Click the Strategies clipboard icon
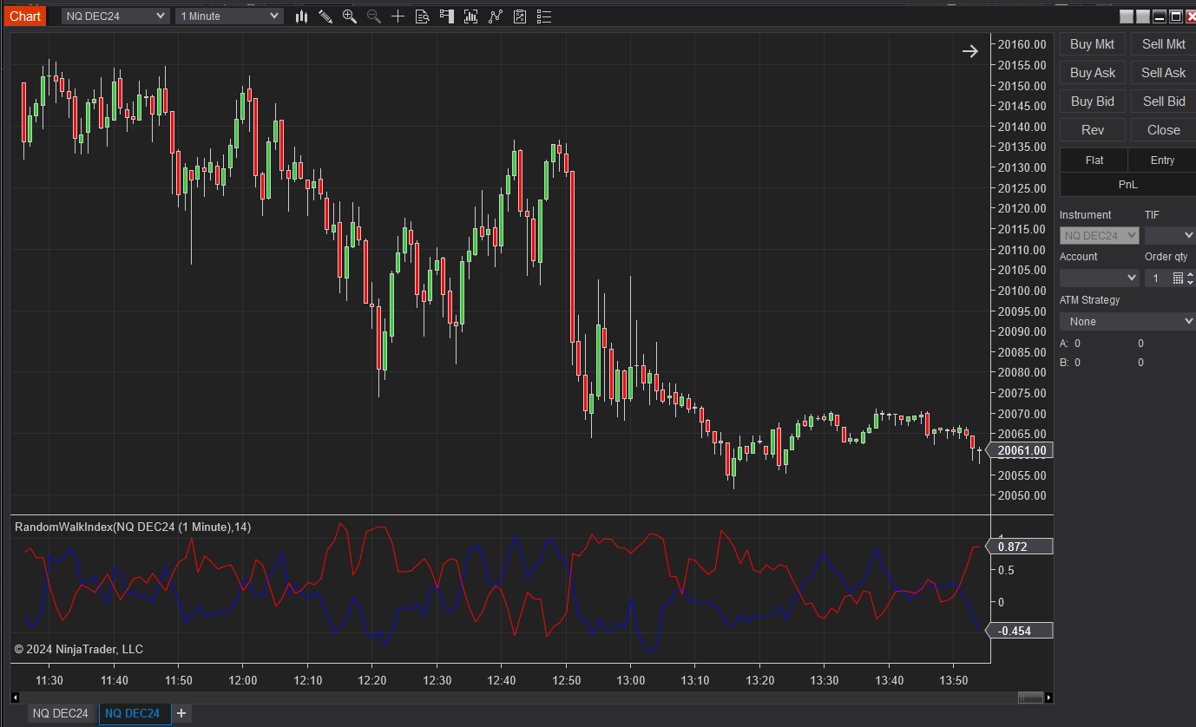This screenshot has width=1196, height=727. (x=519, y=16)
